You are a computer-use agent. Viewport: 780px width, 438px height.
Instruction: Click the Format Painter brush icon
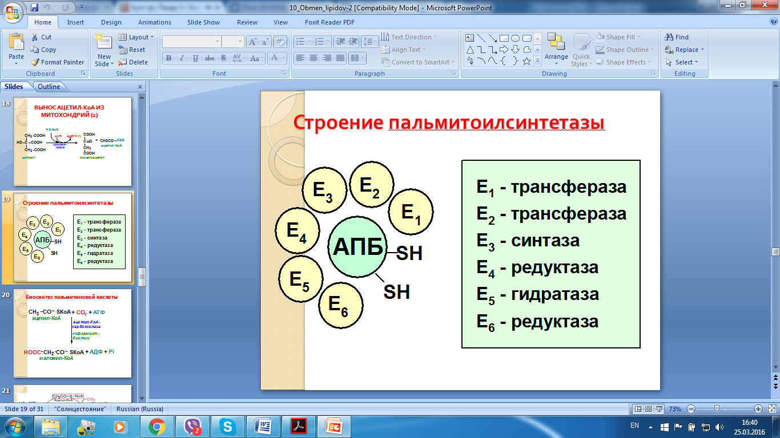35,62
